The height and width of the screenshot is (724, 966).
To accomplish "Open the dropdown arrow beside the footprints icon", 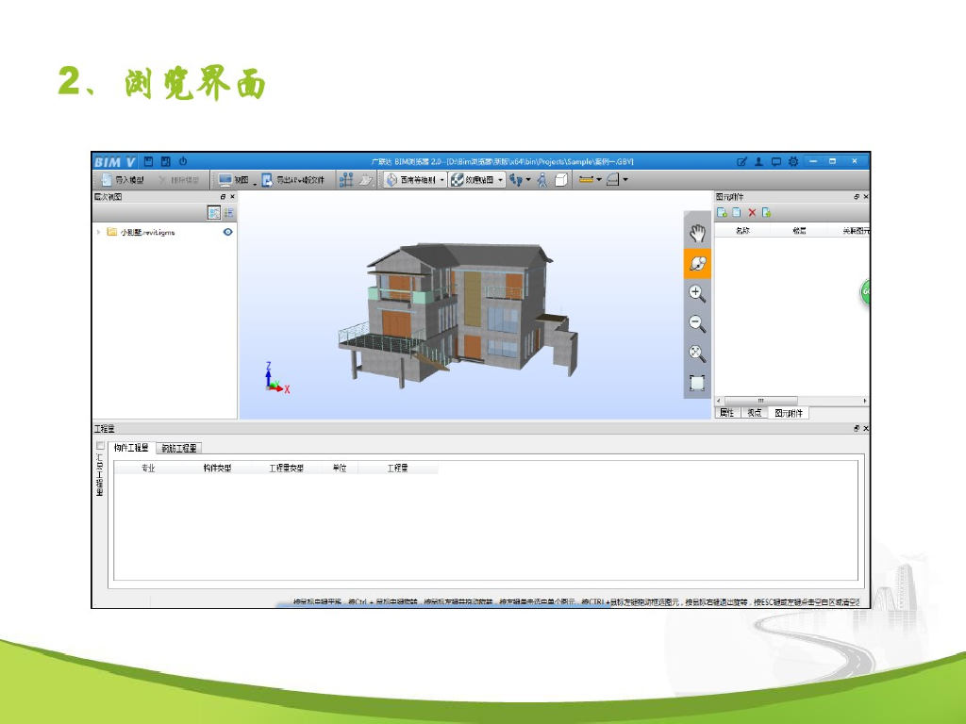I will click(x=528, y=180).
